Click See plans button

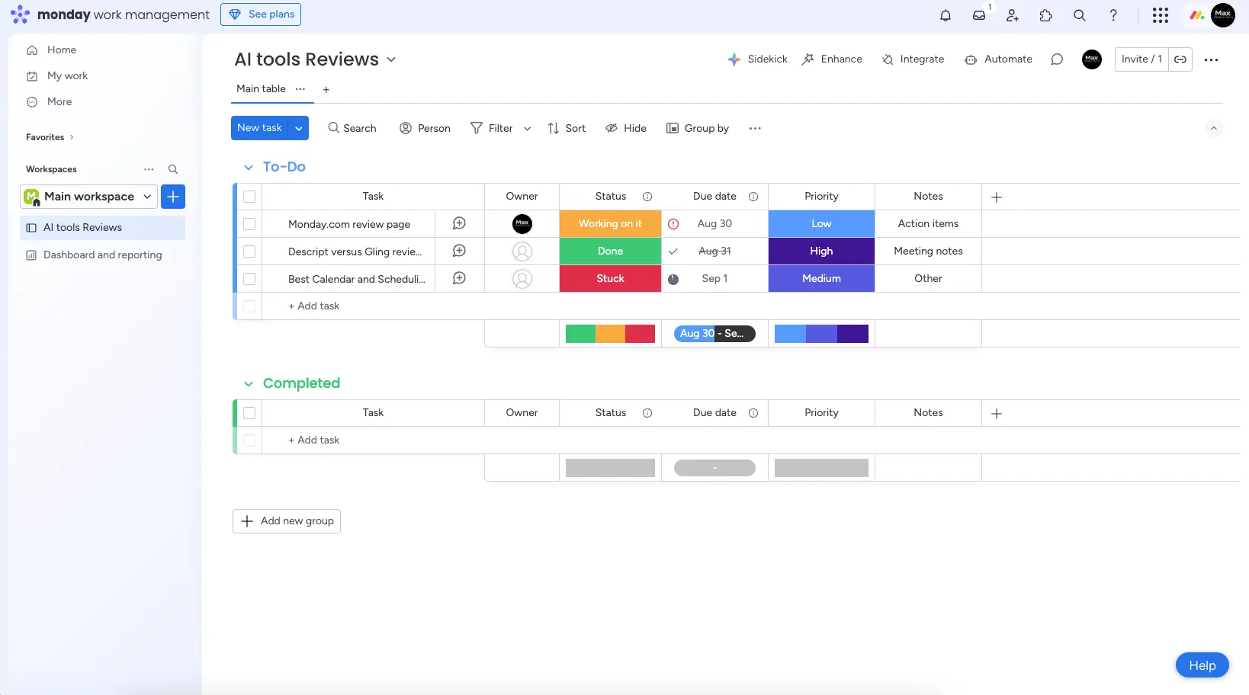click(261, 14)
